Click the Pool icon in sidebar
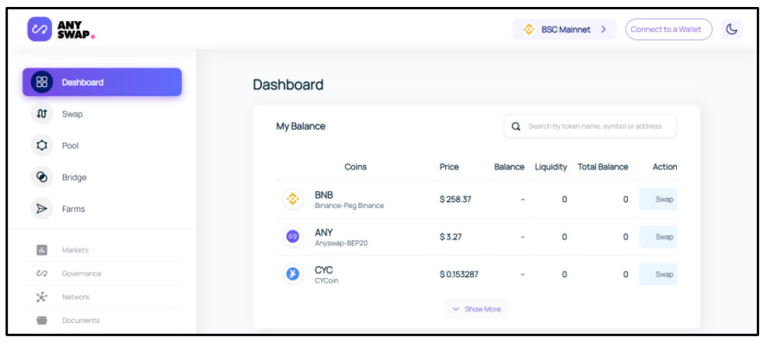 [x=42, y=146]
